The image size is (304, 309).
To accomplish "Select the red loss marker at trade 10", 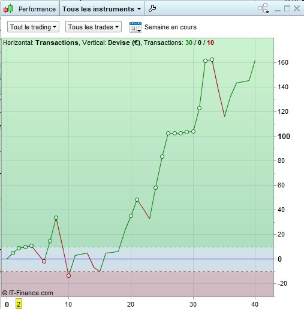I will point(68,276).
